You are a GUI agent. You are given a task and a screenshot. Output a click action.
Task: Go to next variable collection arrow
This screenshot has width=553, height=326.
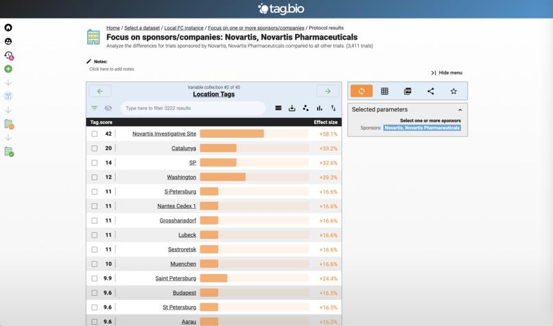pos(328,91)
